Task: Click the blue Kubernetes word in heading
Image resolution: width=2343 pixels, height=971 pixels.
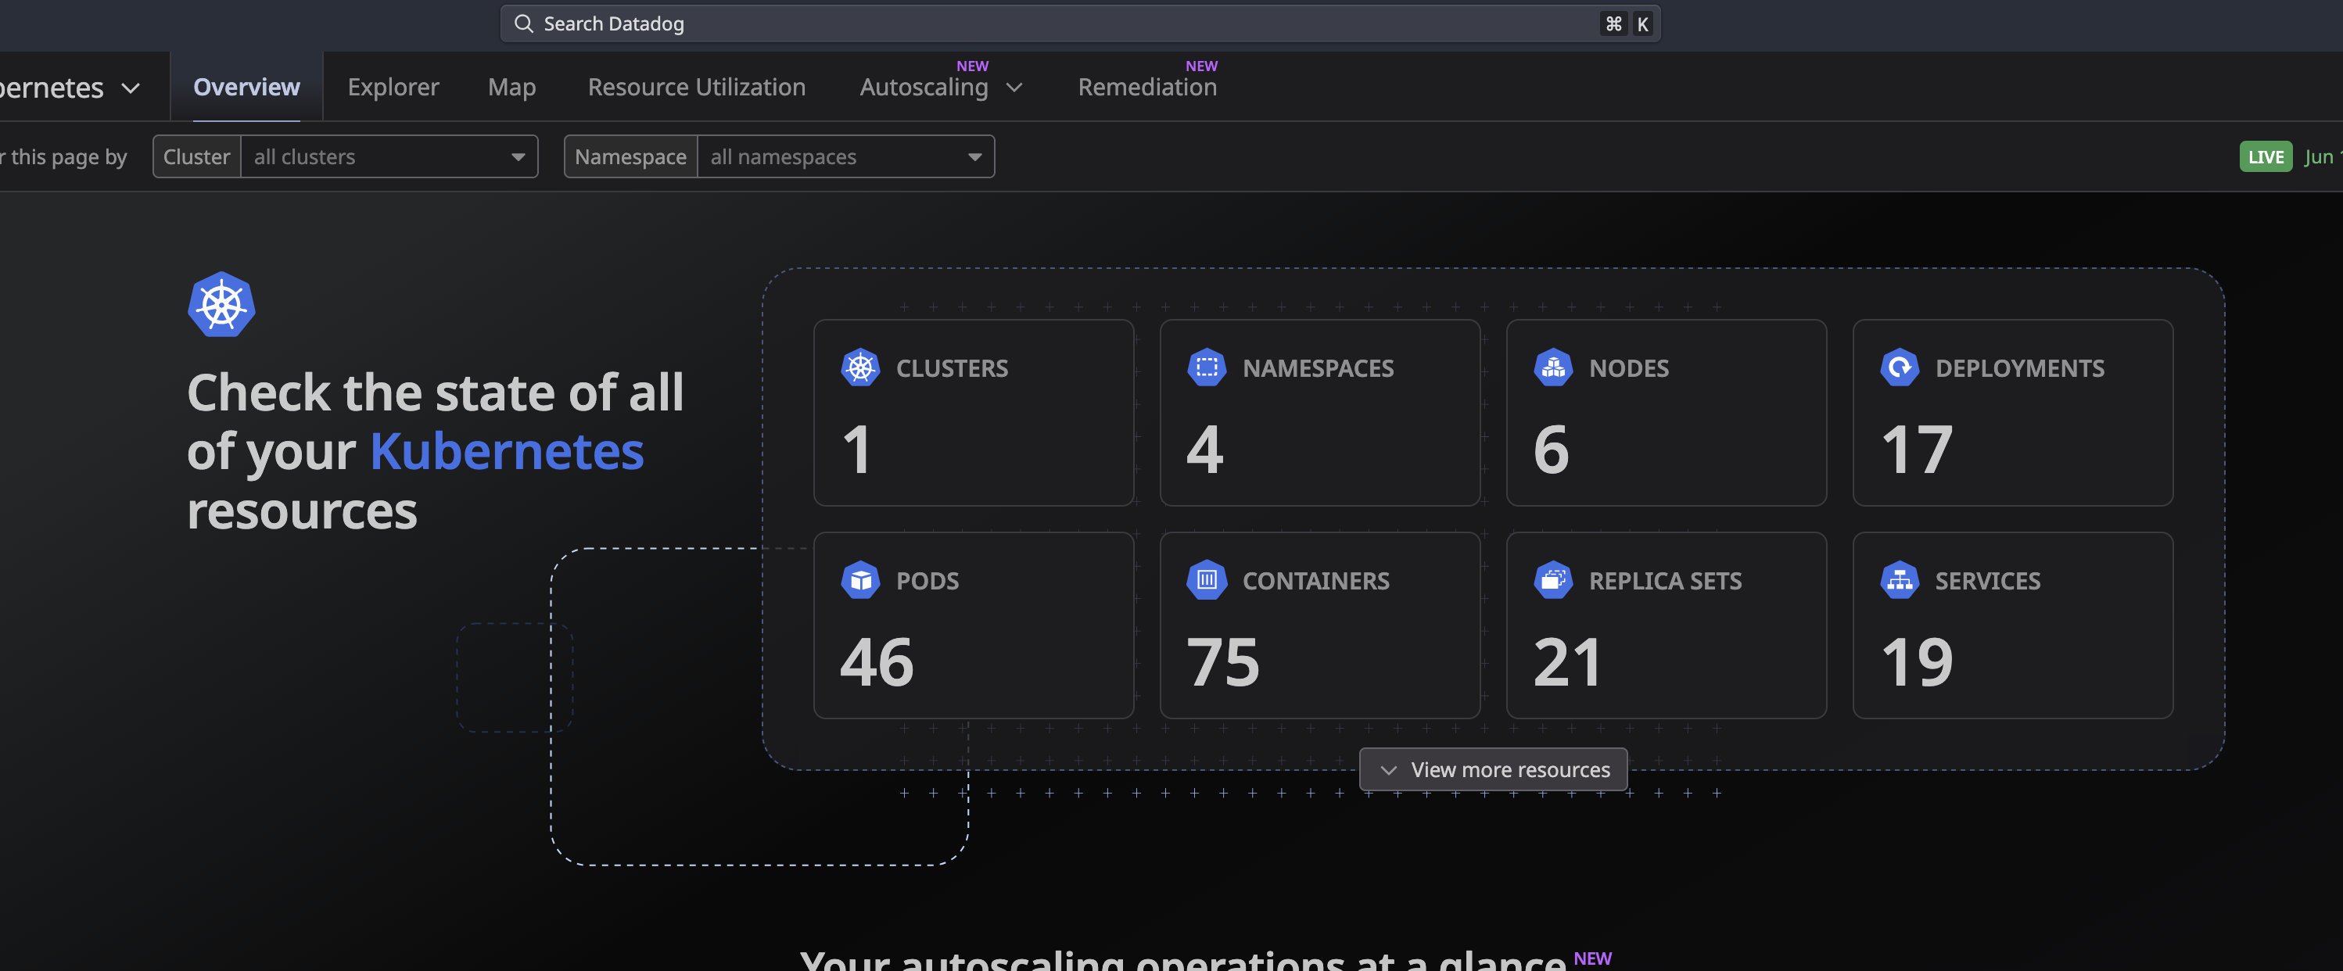Action: [507, 451]
